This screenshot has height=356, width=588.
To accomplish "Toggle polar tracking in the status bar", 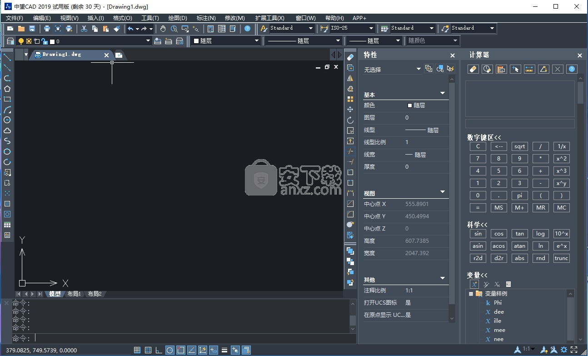I will 170,350.
